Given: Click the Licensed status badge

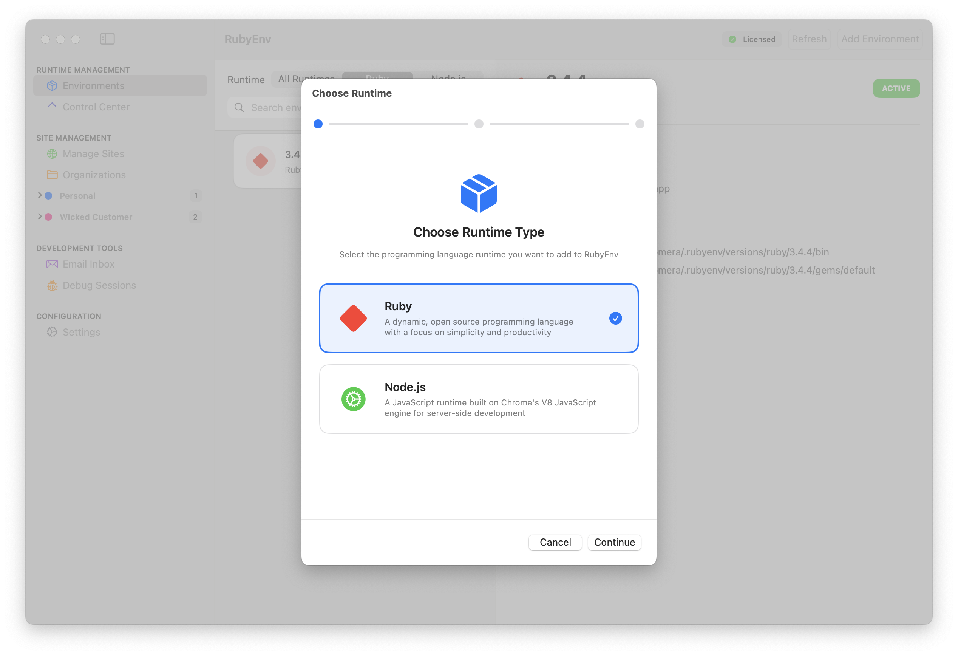Looking at the screenshot, I should coord(751,39).
